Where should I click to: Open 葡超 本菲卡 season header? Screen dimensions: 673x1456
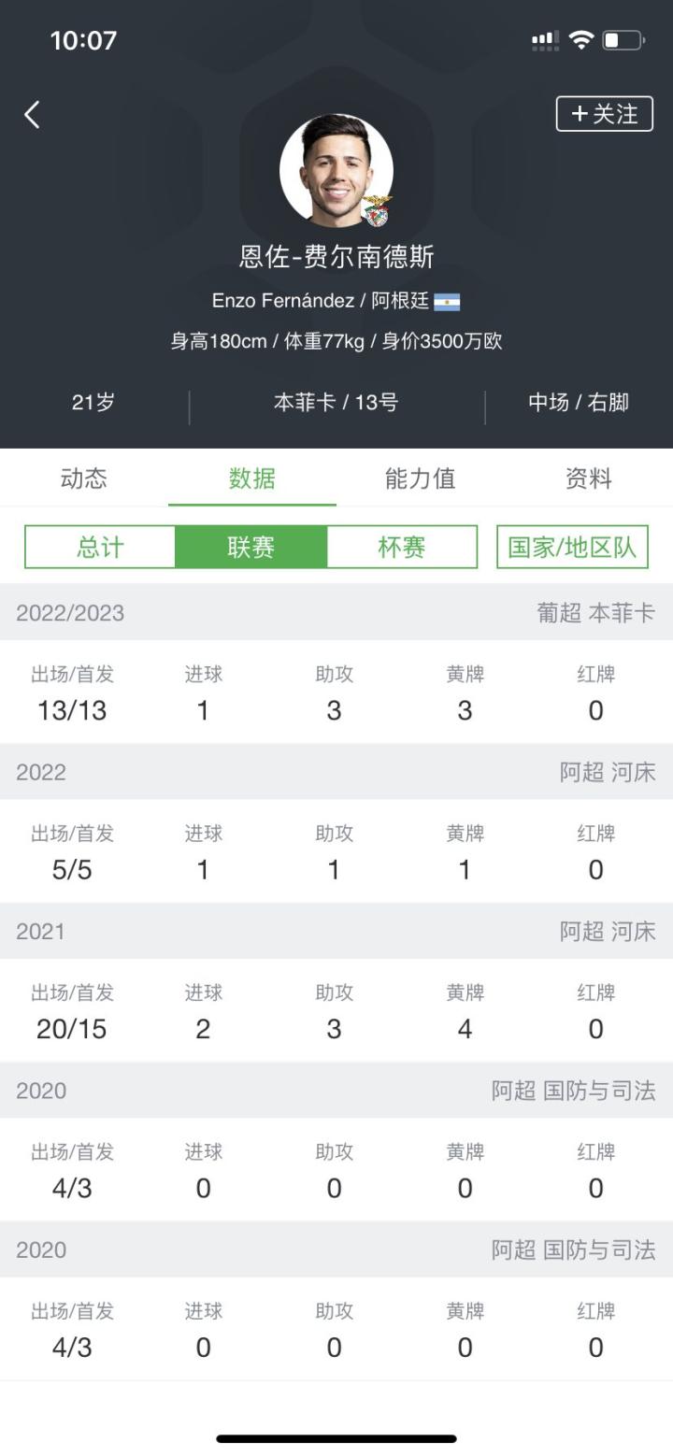(x=336, y=613)
